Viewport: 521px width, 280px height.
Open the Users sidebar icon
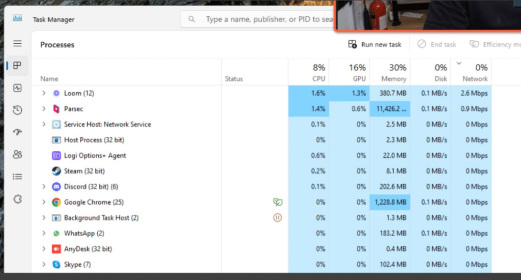(x=17, y=154)
